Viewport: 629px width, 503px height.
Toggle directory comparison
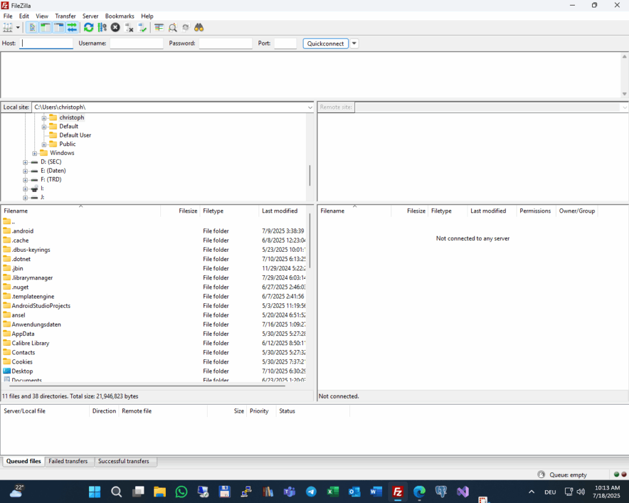coord(173,27)
